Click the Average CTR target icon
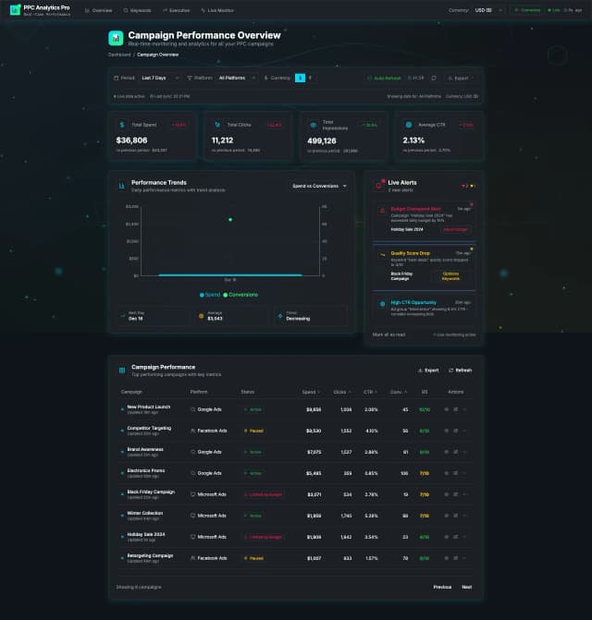 (409, 124)
